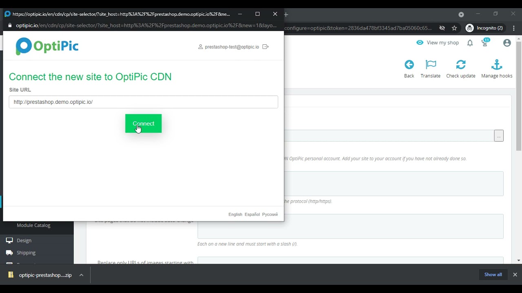Click the eye icon beside View my shop
Screen dimensions: 522x293
tap(420, 43)
